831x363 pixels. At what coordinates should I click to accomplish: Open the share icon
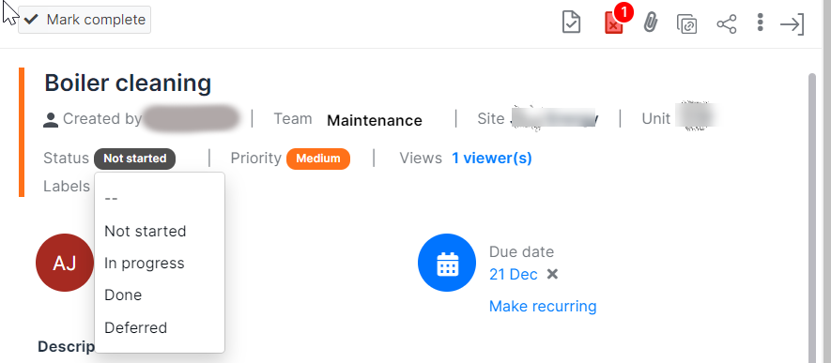tap(727, 24)
